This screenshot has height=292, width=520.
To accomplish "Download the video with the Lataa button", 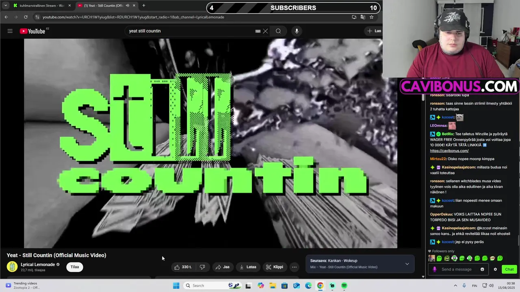I will coord(248,267).
